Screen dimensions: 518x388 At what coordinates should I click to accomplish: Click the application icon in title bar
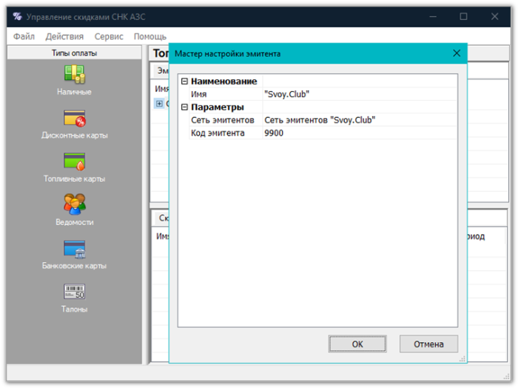point(17,16)
